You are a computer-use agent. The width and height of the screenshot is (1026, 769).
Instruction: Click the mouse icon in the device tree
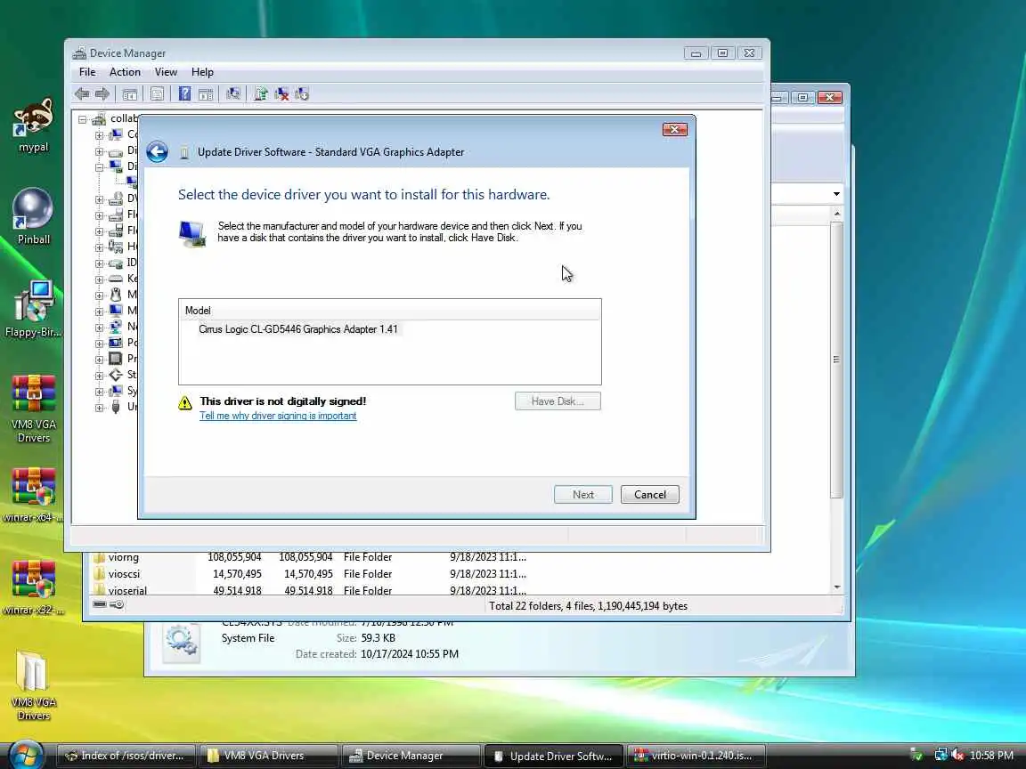(x=116, y=295)
